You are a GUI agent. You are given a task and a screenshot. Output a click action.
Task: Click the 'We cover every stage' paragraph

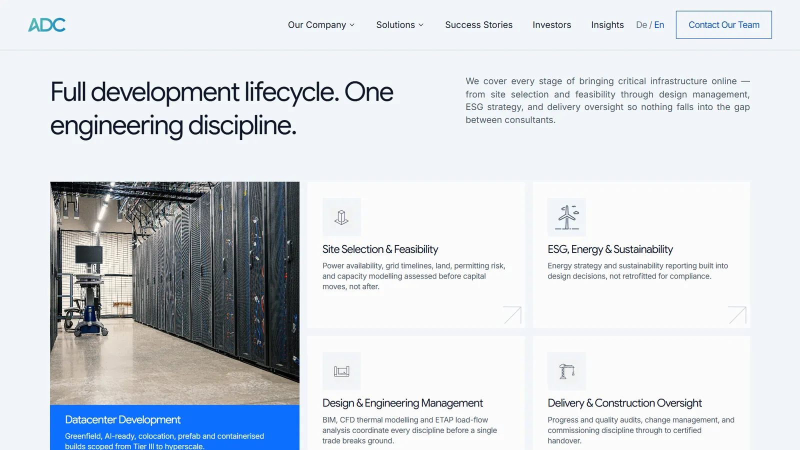point(607,100)
